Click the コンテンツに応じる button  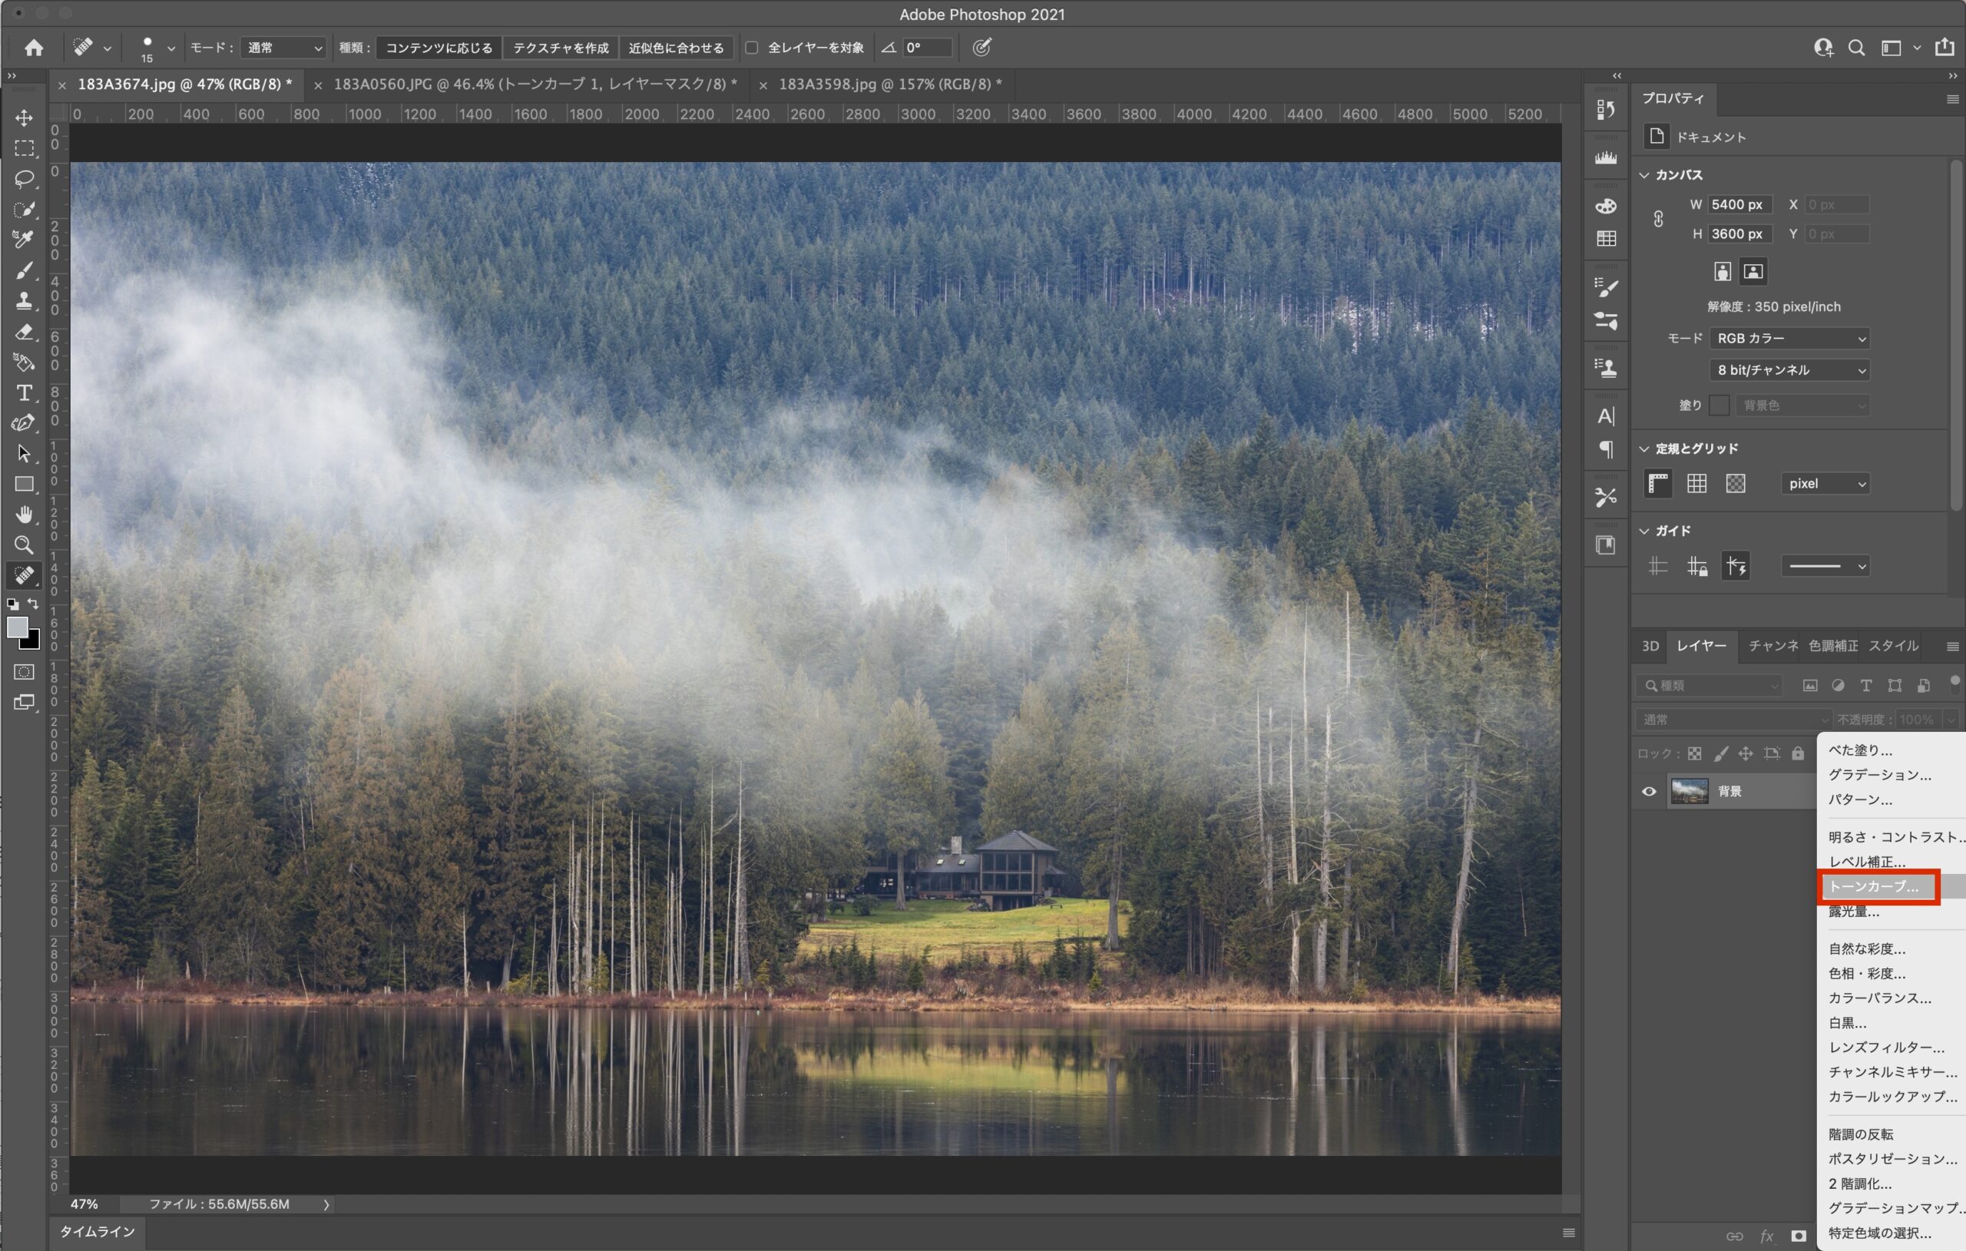tap(439, 48)
